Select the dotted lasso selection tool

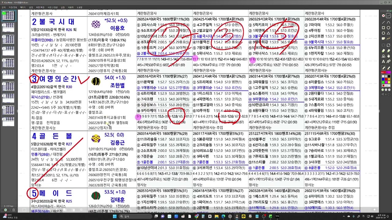pos(383,45)
